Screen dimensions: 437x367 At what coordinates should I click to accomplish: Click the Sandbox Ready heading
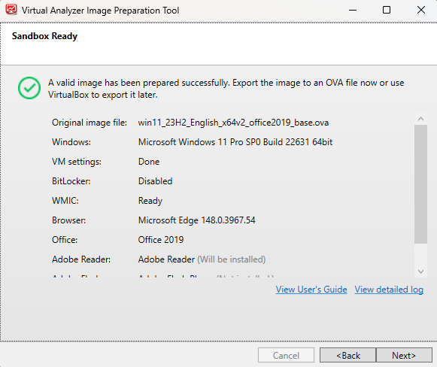coord(44,36)
